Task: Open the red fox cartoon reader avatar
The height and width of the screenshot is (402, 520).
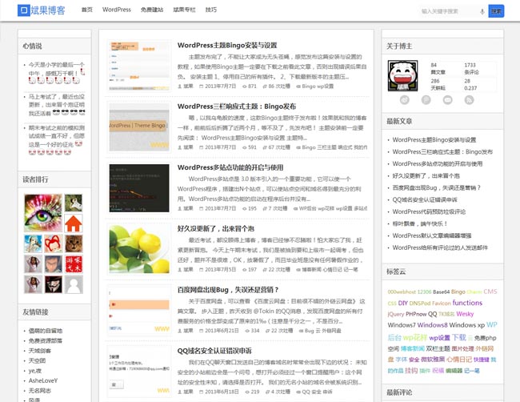Action: pyautogui.click(x=54, y=244)
